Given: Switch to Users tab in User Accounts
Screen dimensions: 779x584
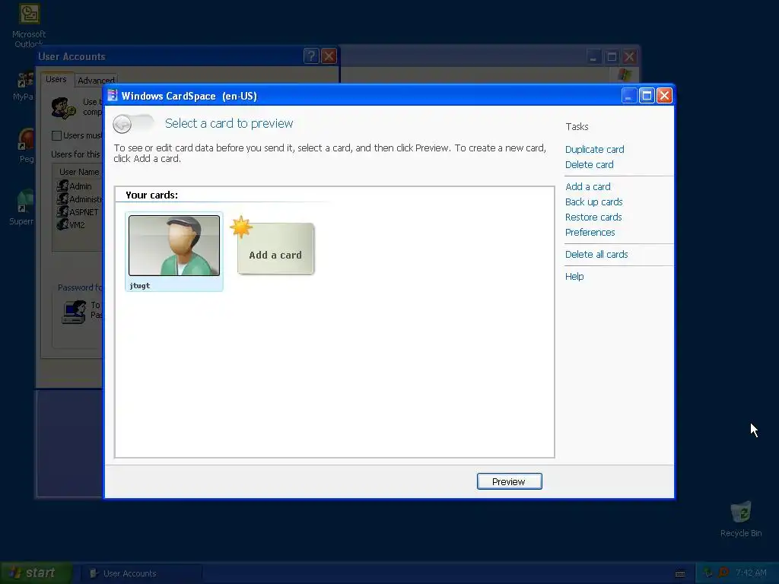Looking at the screenshot, I should click(x=56, y=79).
